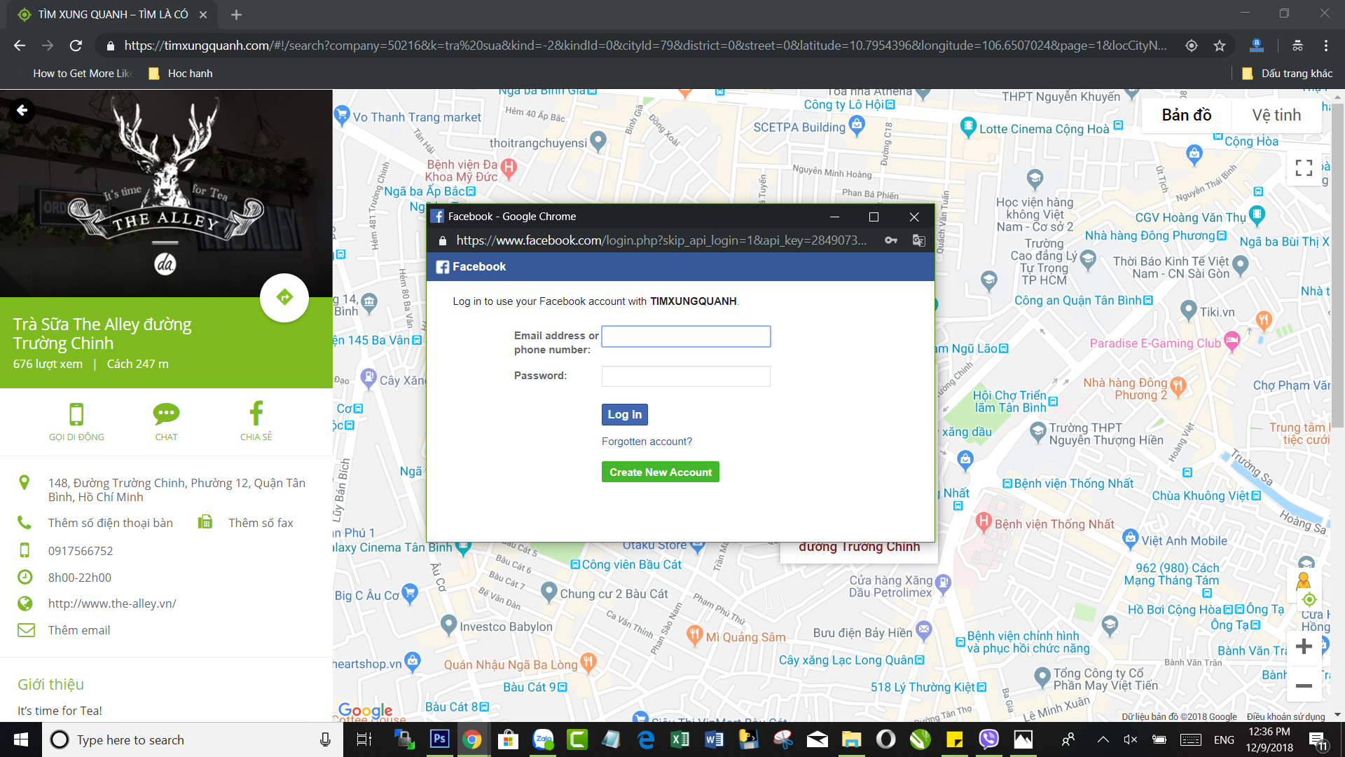Click the envelope icon next to Thêm email
The height and width of the screenshot is (757, 1345).
(x=26, y=630)
